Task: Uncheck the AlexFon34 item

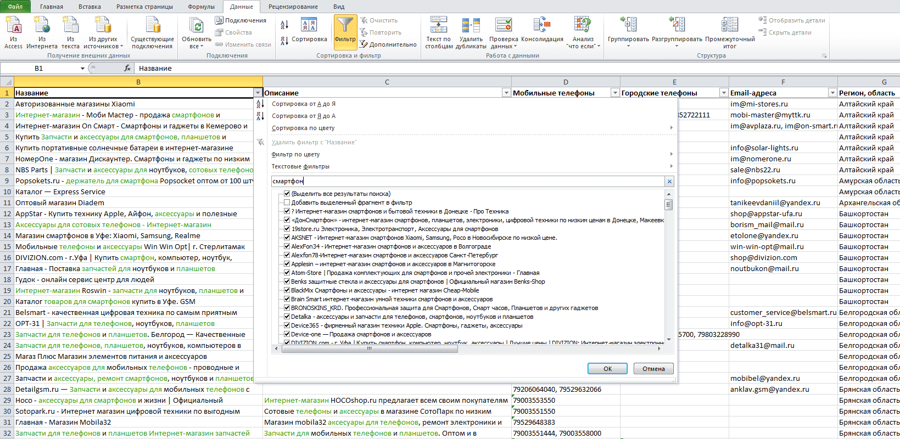Action: pos(287,246)
